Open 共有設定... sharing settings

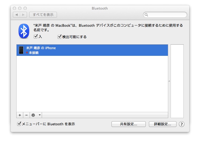[x=129, y=124]
